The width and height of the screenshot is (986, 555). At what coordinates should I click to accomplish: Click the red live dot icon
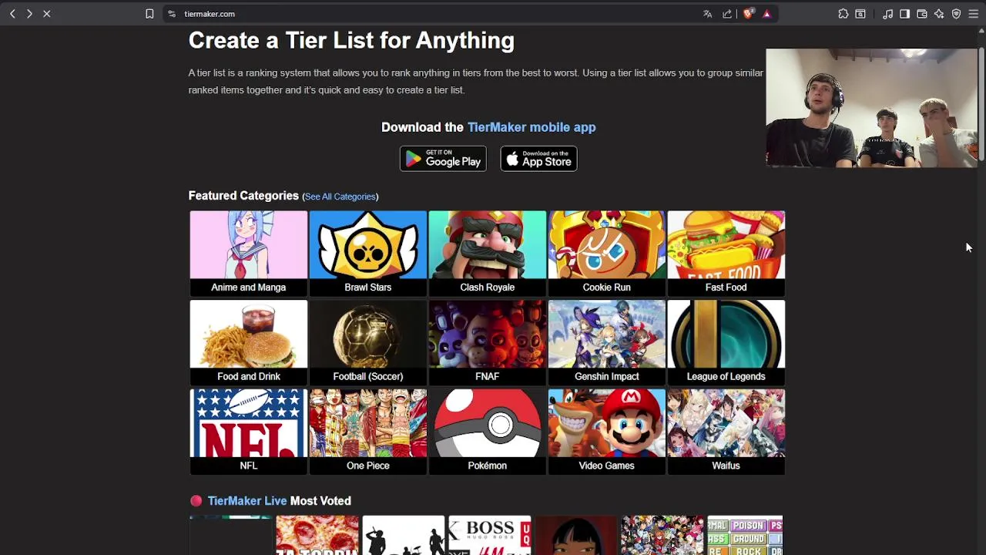point(196,501)
